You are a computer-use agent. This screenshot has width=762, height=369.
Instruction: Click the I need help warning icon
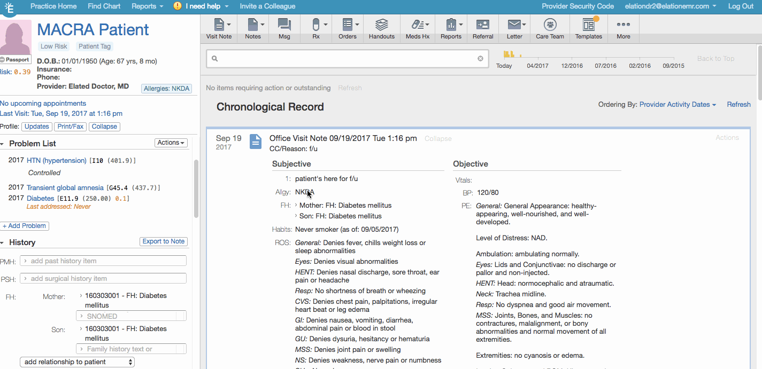point(178,6)
